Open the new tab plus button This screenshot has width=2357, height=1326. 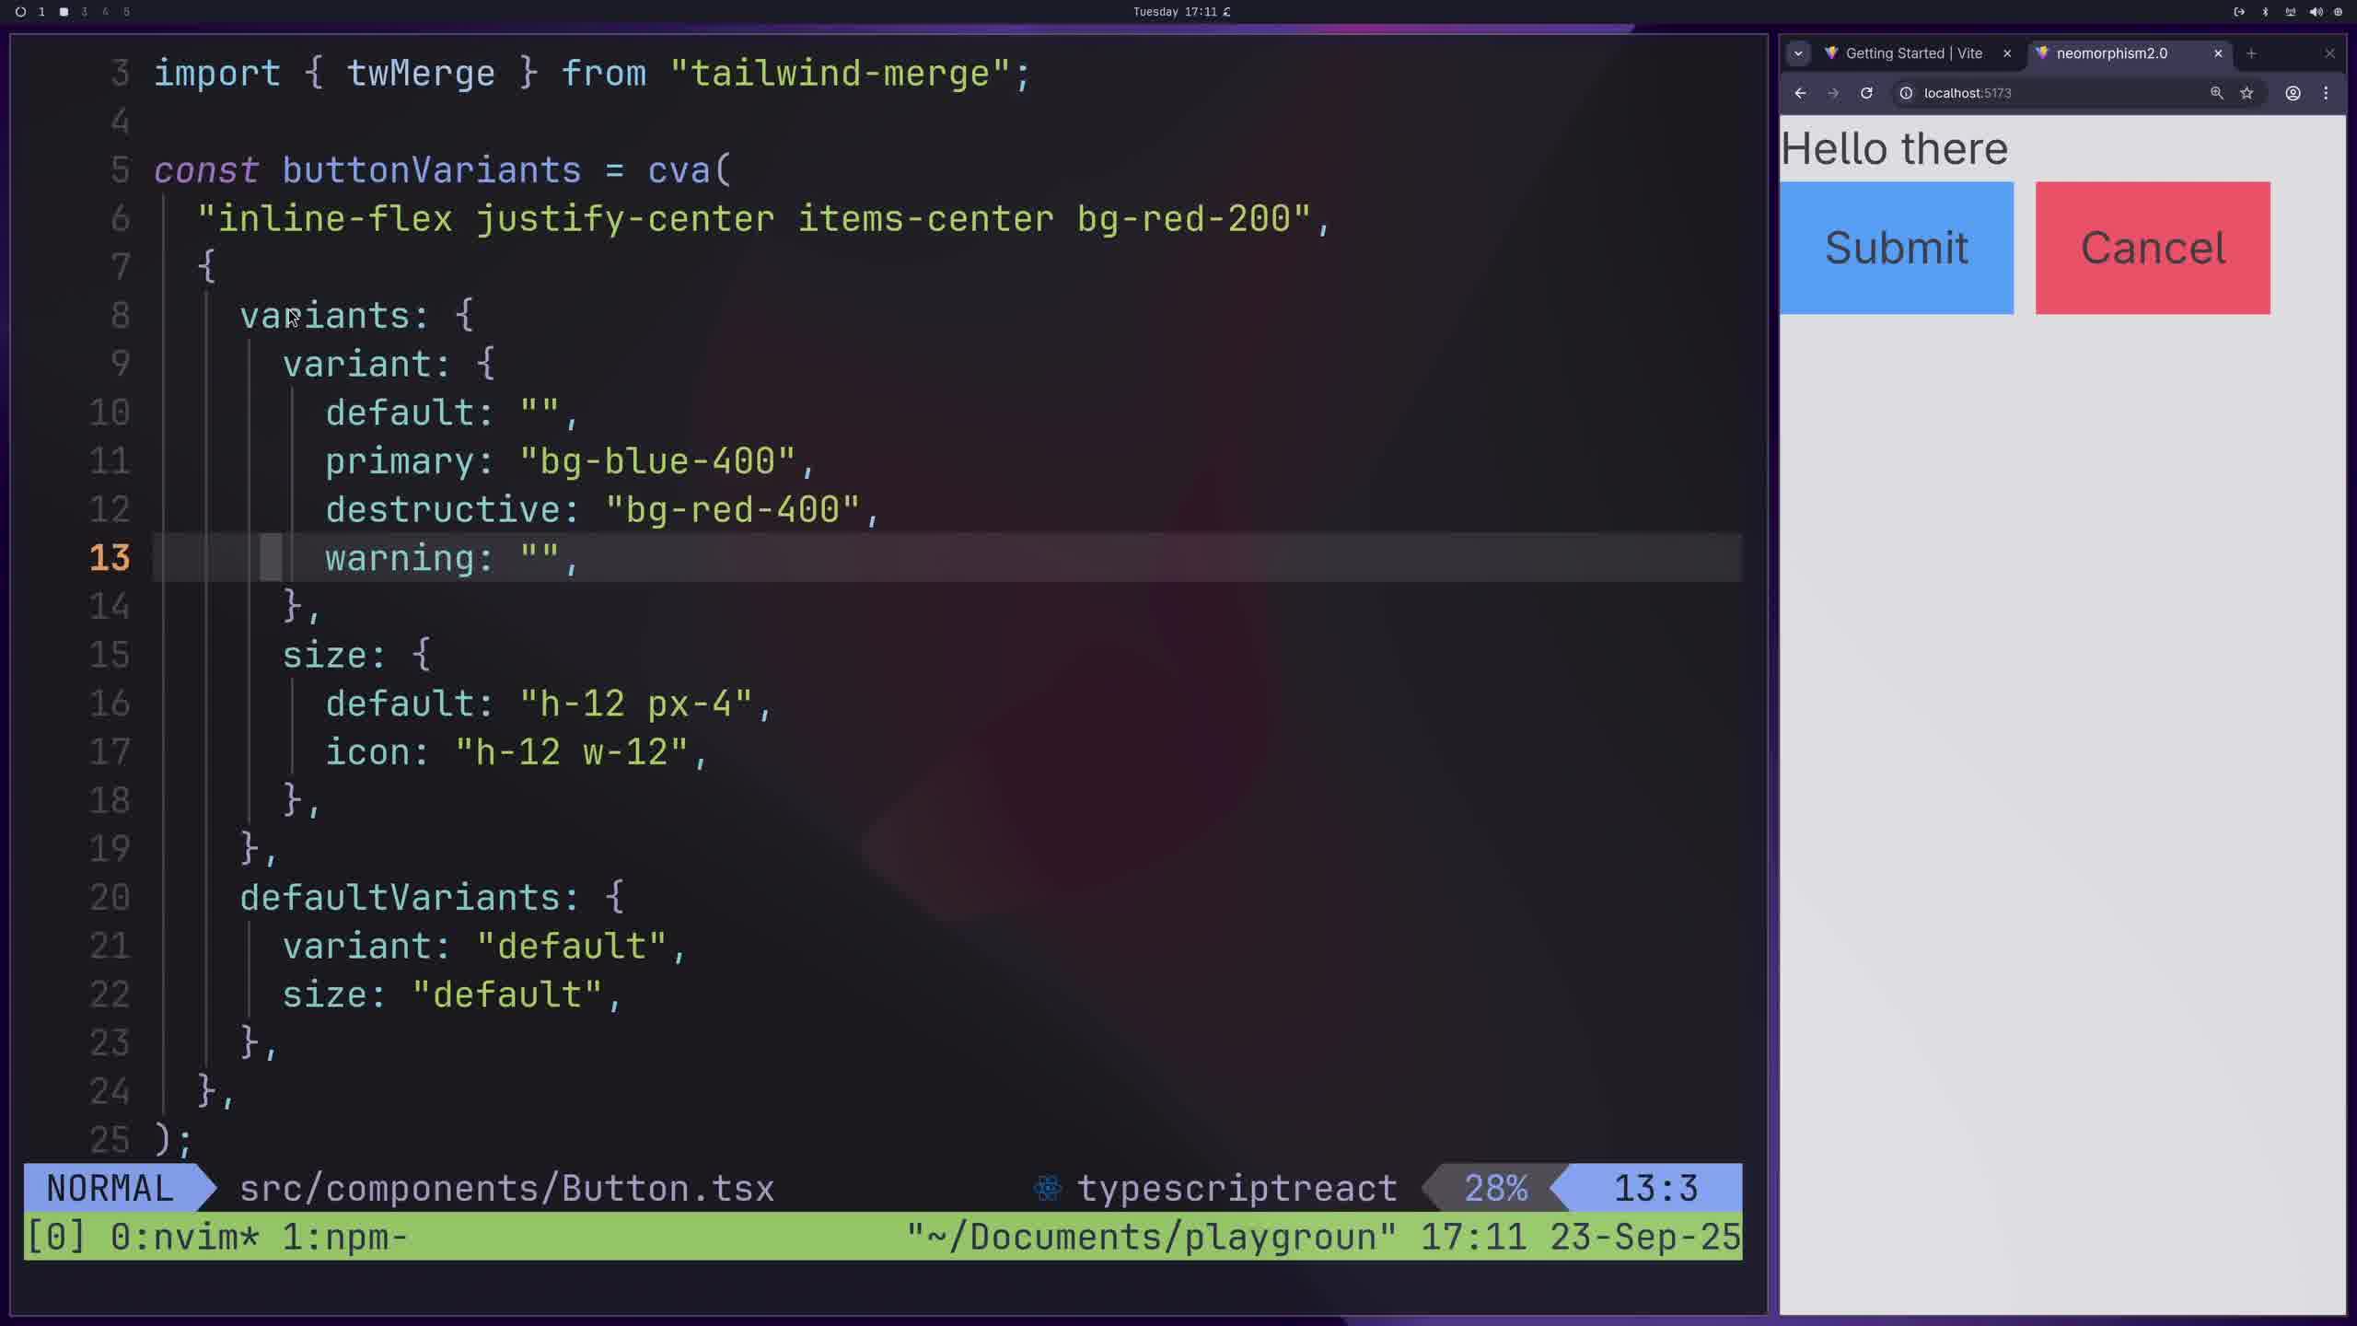[2251, 53]
